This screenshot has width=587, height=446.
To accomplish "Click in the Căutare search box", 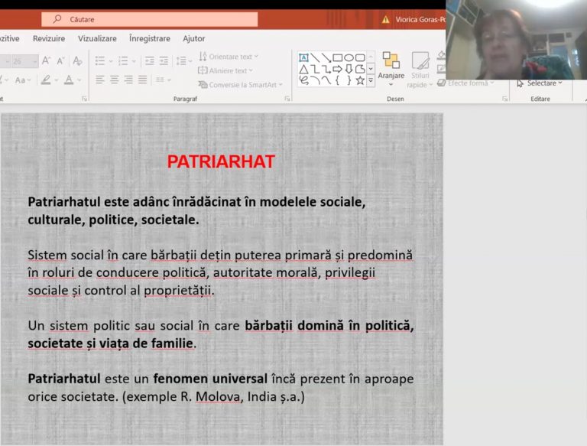I will pos(153,18).
